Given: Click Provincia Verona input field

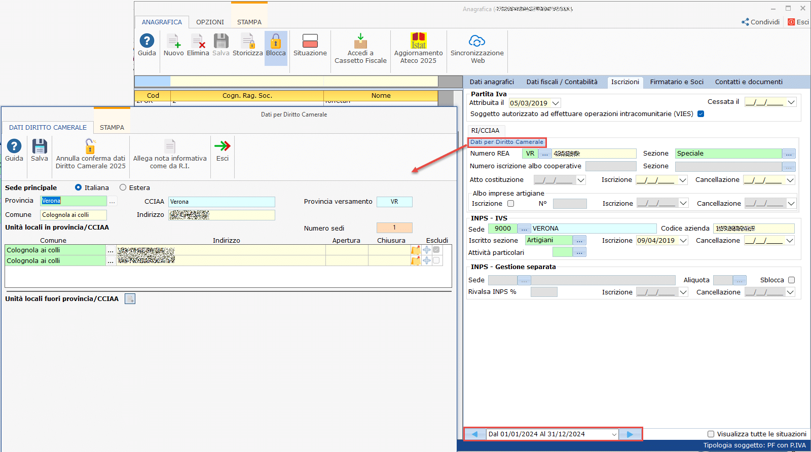Looking at the screenshot, I should [x=73, y=201].
